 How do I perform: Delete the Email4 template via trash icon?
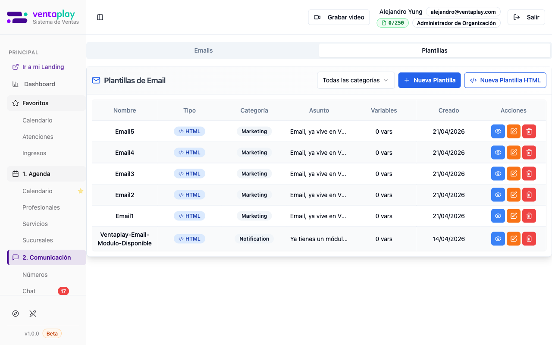tap(529, 153)
